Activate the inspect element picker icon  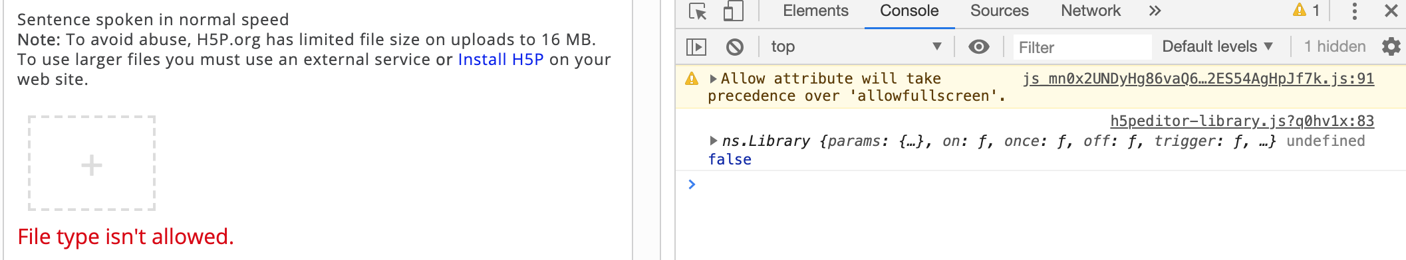click(x=698, y=11)
